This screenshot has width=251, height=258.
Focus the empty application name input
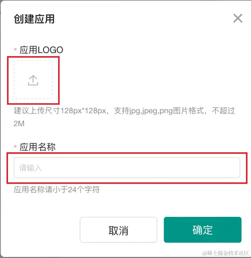[x=127, y=168]
